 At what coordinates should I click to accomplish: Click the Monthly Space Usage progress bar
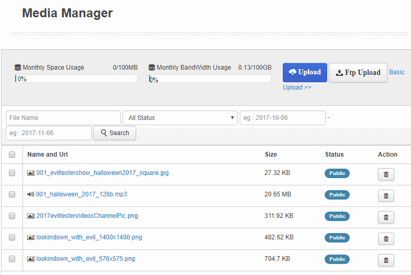click(x=76, y=79)
